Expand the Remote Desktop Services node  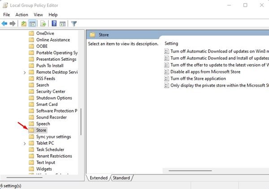pyautogui.click(x=25, y=72)
